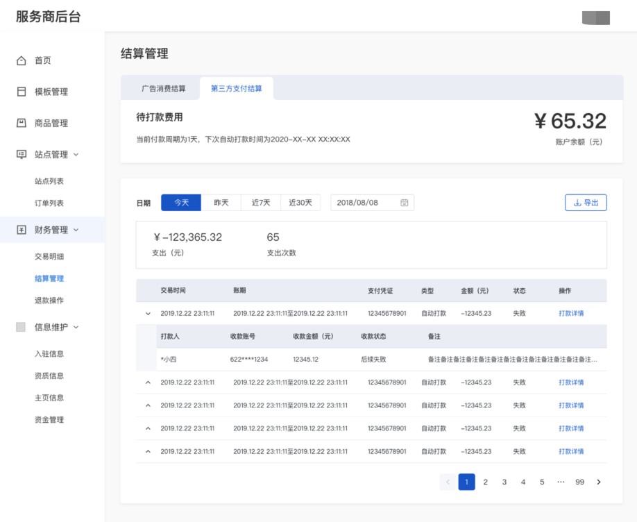Click the 财务管理 yen icon

[22, 230]
